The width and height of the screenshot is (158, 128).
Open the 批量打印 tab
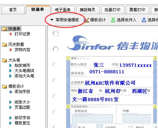point(113,10)
